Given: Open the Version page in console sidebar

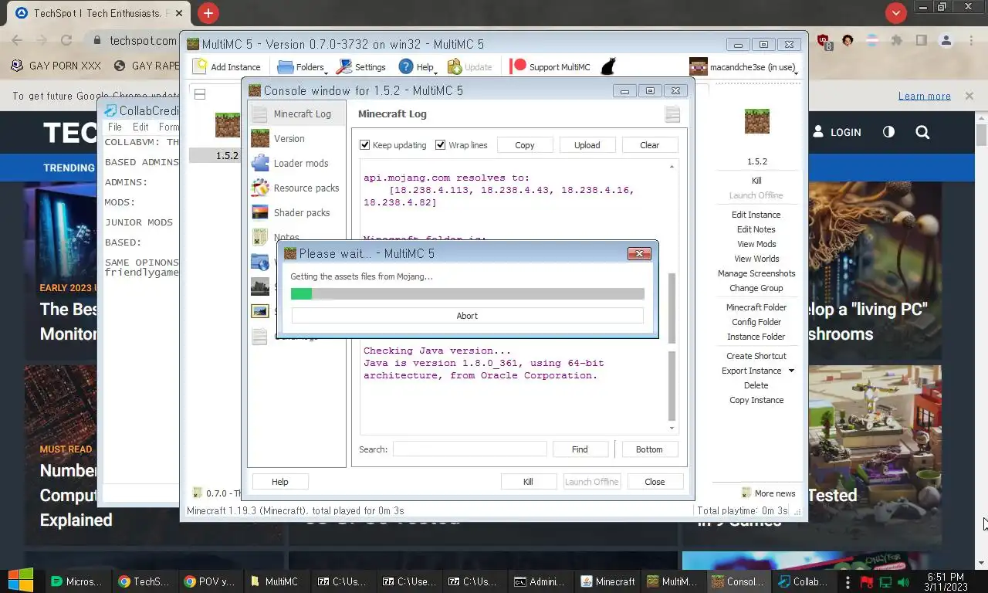Looking at the screenshot, I should [296, 138].
